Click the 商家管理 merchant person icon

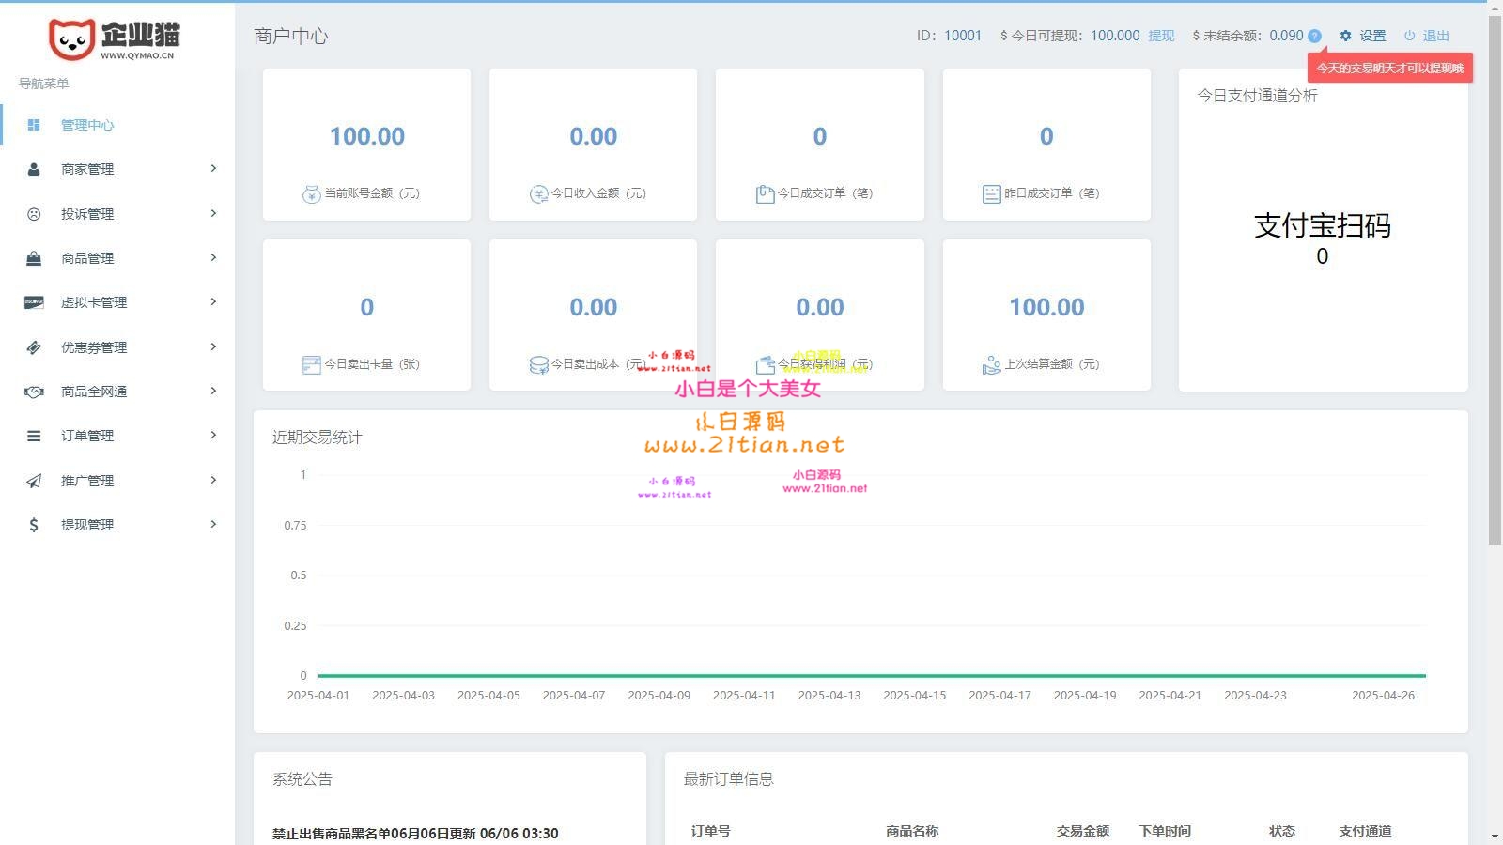pos(34,169)
